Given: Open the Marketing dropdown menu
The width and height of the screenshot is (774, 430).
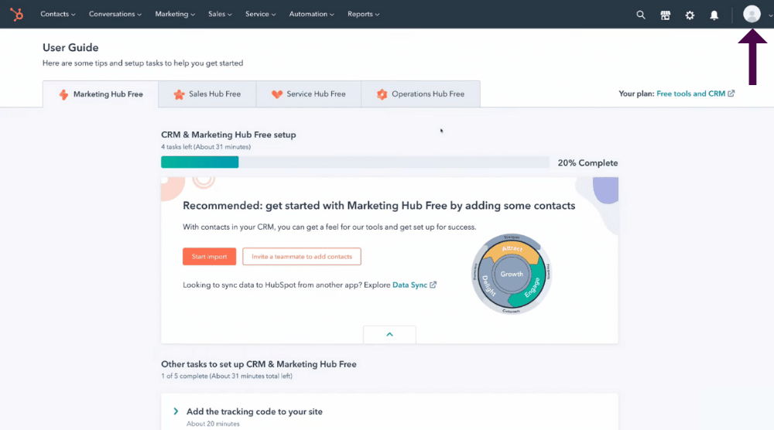Looking at the screenshot, I should [x=175, y=14].
